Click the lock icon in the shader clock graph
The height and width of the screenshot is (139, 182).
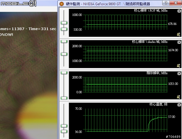(179, 66)
